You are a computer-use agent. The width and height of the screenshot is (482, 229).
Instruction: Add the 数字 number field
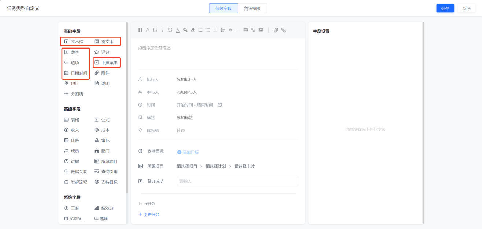pyautogui.click(x=71, y=52)
